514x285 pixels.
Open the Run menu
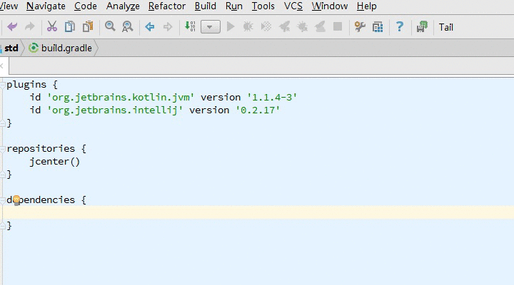[233, 6]
